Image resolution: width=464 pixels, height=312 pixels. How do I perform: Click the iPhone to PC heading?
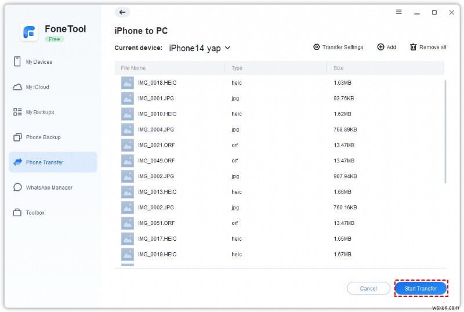coord(141,31)
